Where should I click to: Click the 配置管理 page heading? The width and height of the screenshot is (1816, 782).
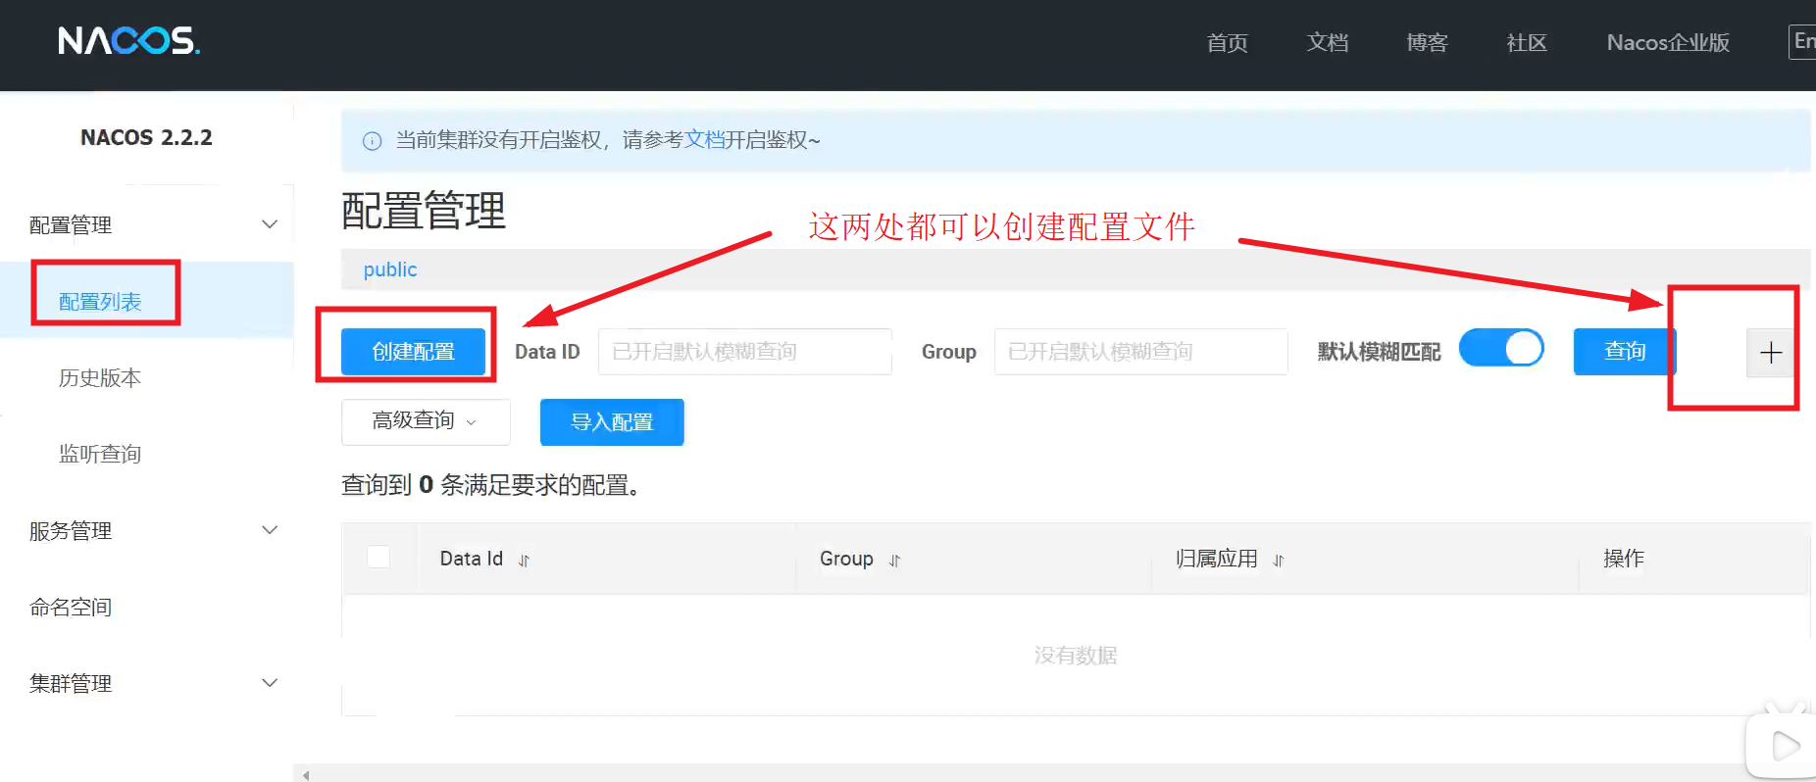click(424, 211)
